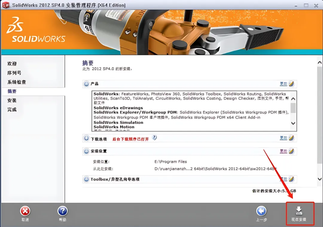Click the product list scrollbar thumb
The image size is (323, 227).
click(293, 108)
